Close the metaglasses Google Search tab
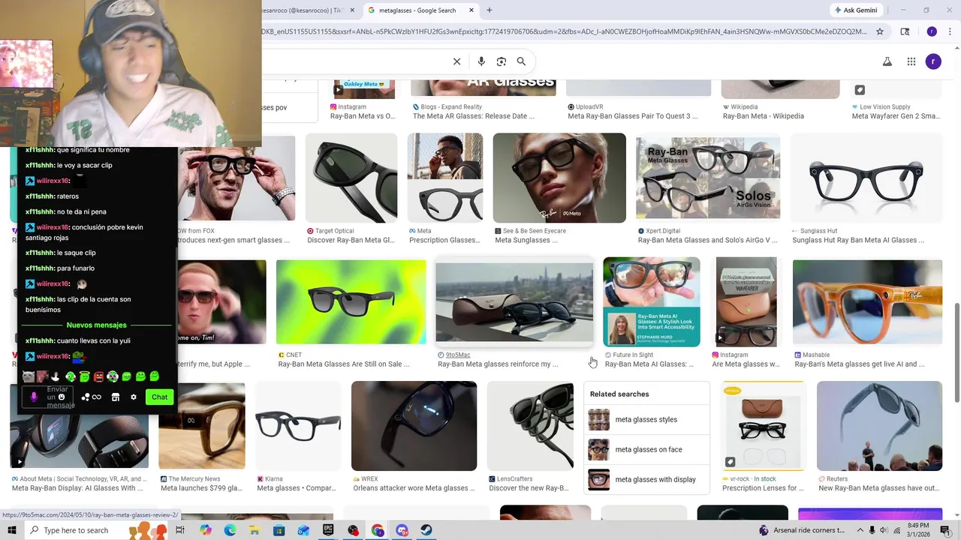Image resolution: width=961 pixels, height=540 pixels. tap(471, 10)
